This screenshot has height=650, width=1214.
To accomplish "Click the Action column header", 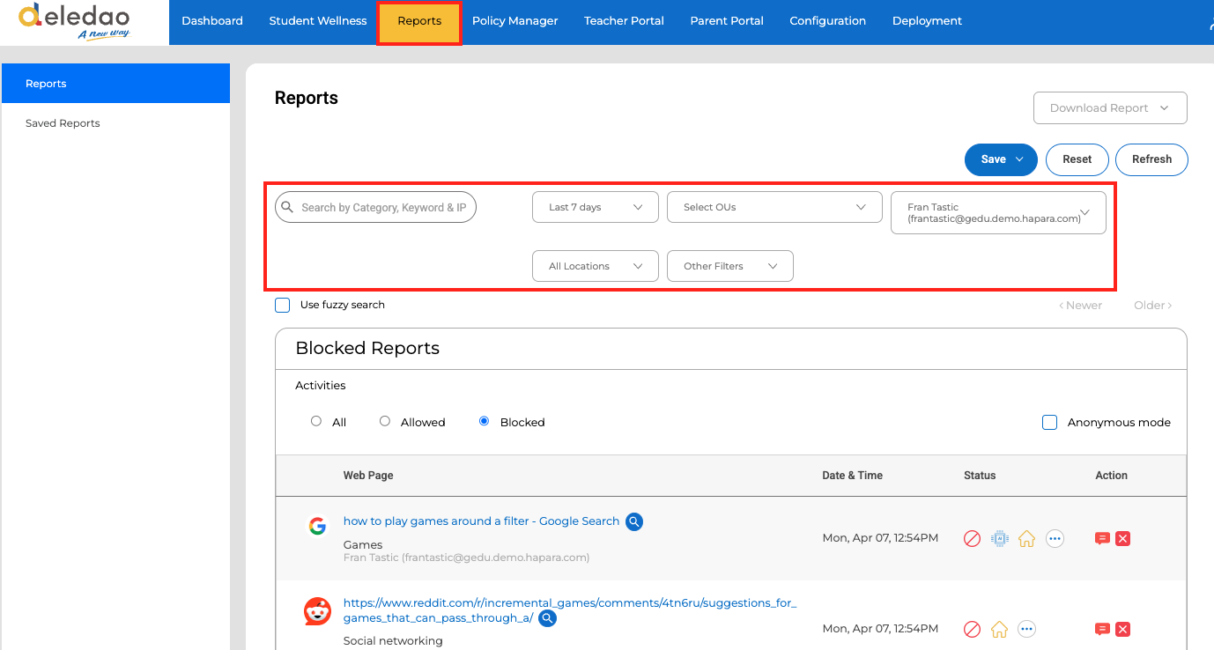I will click(x=1111, y=476).
